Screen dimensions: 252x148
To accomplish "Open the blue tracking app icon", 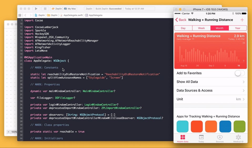I will pyautogui.click(x=225, y=126).
